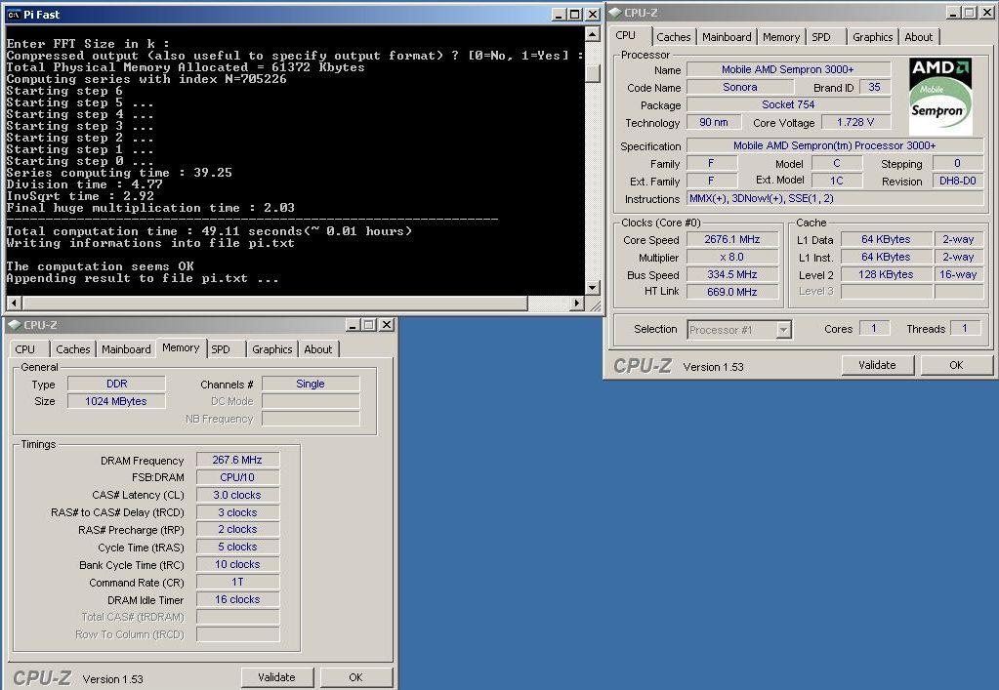The image size is (999, 690).
Task: Close the Pi Fast window
Action: point(593,14)
